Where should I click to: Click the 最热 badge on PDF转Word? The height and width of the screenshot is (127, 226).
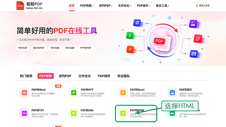[x=58, y=86]
